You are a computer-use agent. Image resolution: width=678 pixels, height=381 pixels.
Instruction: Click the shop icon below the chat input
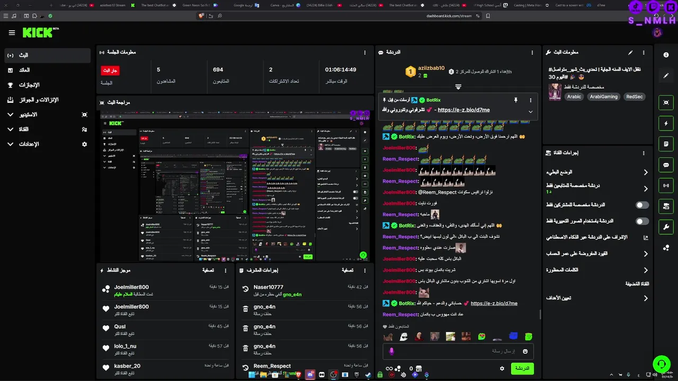(419, 368)
